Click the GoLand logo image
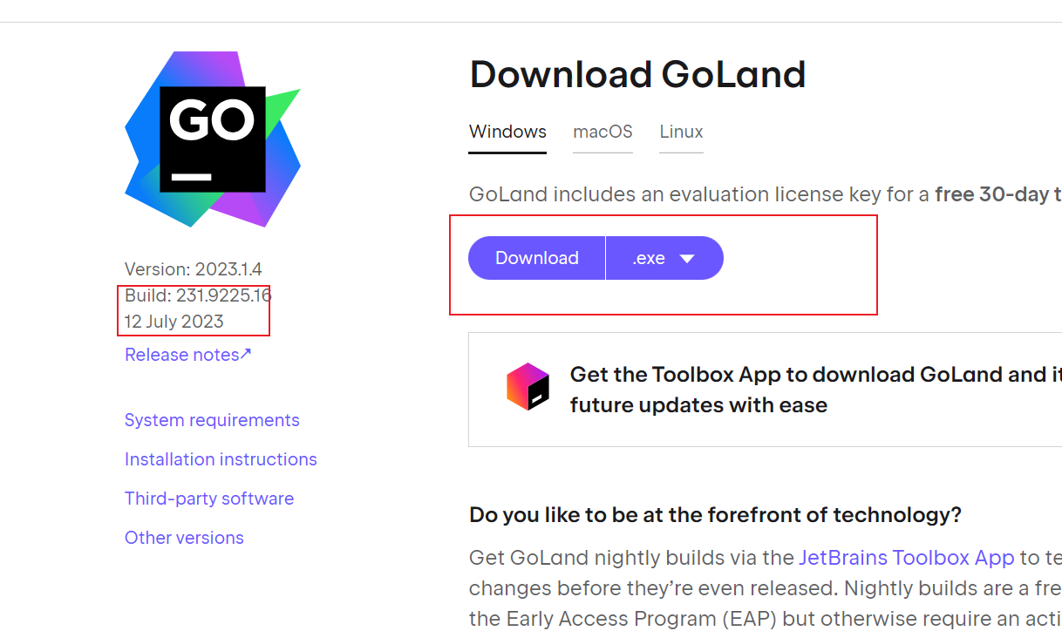Viewport: 1062px width, 631px height. (213, 139)
